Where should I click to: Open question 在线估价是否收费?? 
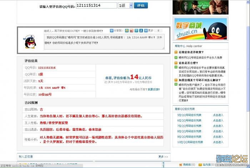191,52
